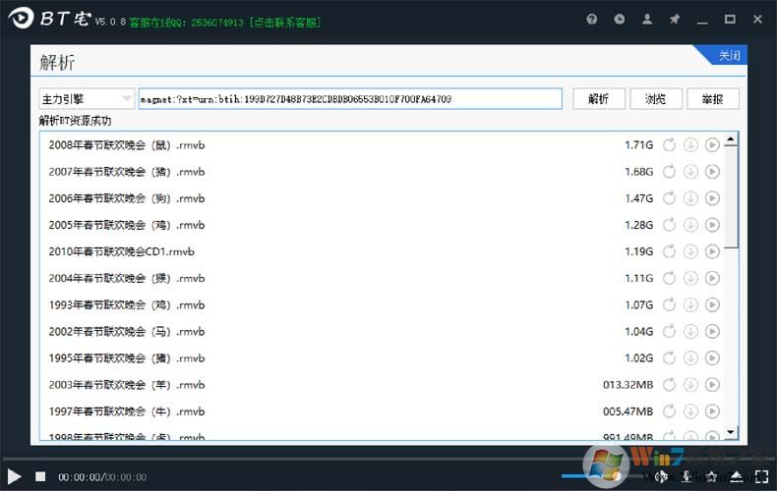The image size is (777, 491).
Task: Select 2010年春节联欢晚会CD1.rmvb row
Action: (x=382, y=252)
